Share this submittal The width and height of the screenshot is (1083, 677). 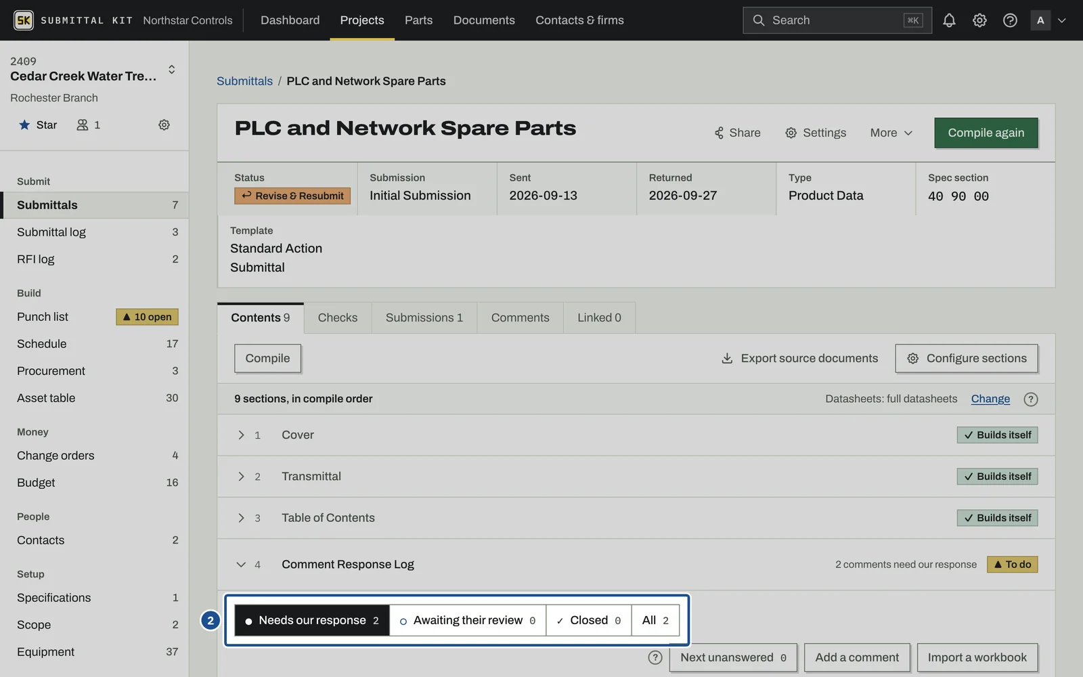(x=737, y=133)
